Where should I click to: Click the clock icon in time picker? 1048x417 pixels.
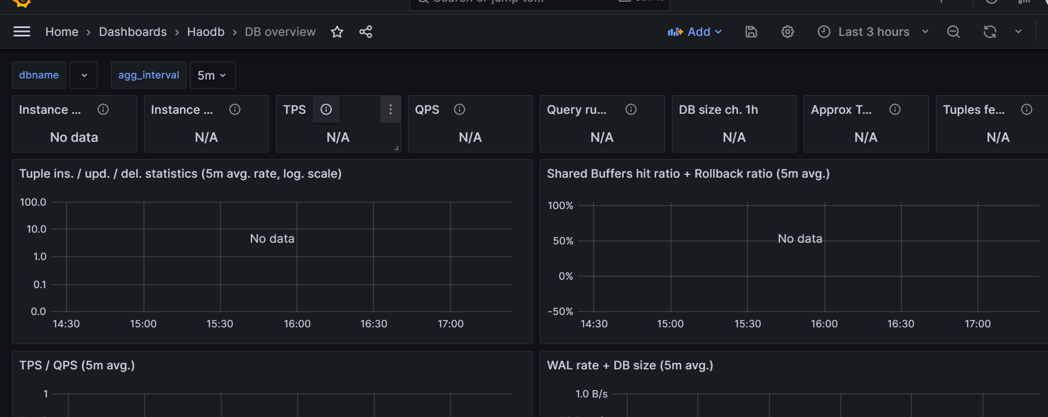pos(824,32)
